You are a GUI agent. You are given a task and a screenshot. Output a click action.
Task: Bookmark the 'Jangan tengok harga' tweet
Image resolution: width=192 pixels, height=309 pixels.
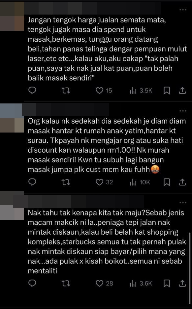[167, 91]
